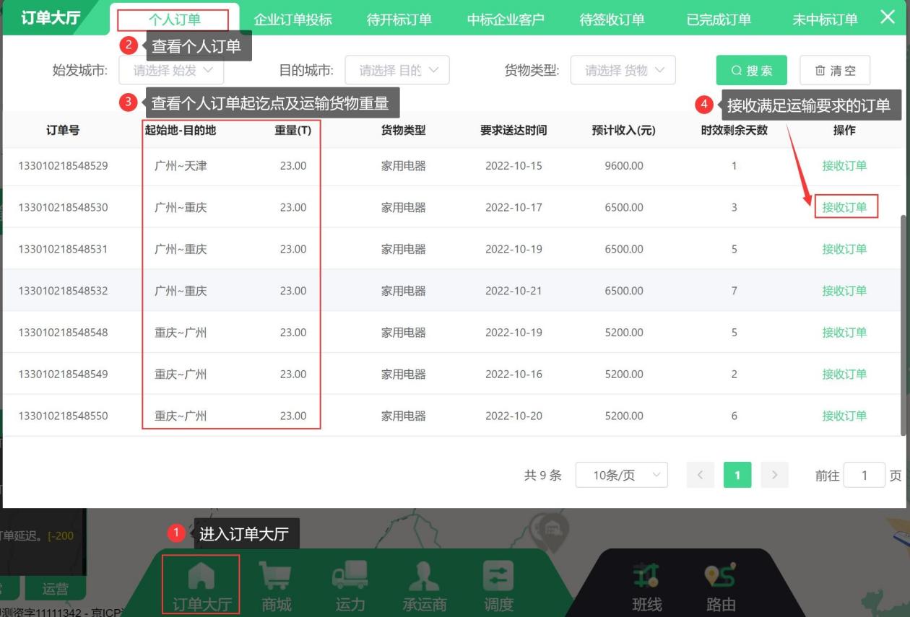Click the green 搜索 button
Viewport: 910px width, 617px height.
point(752,71)
